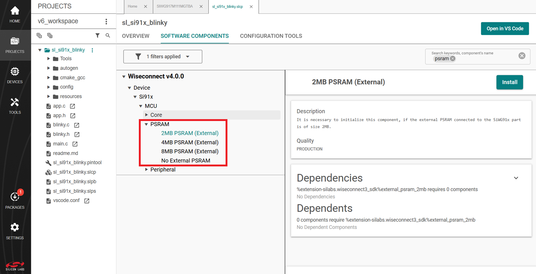Expand the autogen folder

(x=49, y=68)
